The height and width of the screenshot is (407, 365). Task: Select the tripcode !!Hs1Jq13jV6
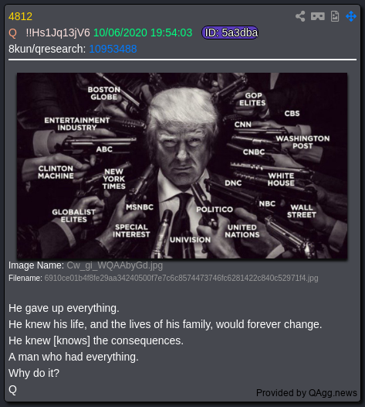(58, 33)
